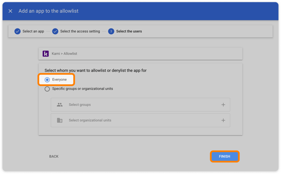Expand Select organizational units plus icon
Screen dimensions: 281x174
(x=223, y=120)
